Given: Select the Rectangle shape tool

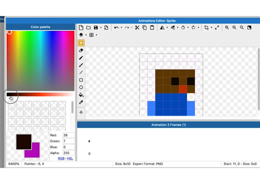Looking at the screenshot, I should [x=81, y=80].
